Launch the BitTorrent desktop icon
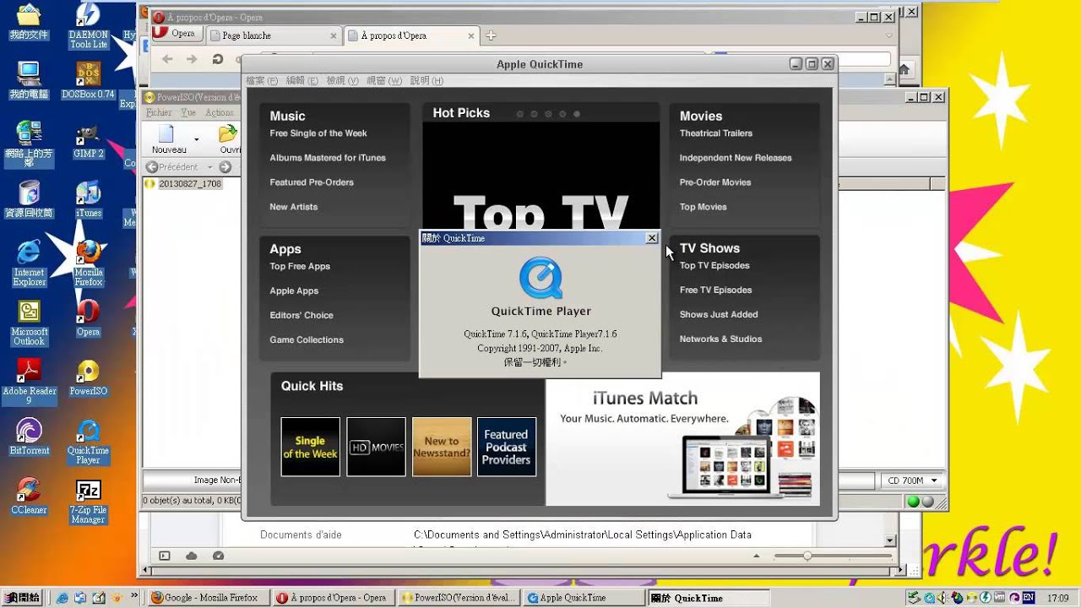The image size is (1081, 608). click(29, 437)
